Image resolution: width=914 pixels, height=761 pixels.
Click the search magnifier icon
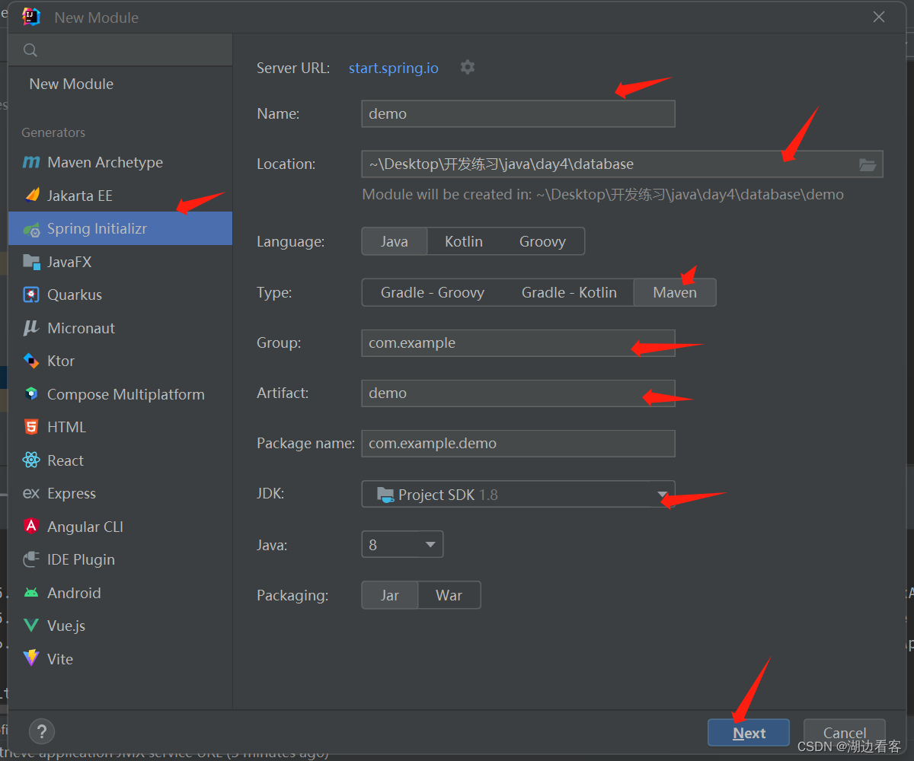tap(30, 50)
